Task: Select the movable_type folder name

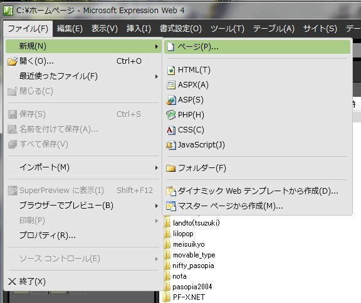Action: tap(194, 255)
